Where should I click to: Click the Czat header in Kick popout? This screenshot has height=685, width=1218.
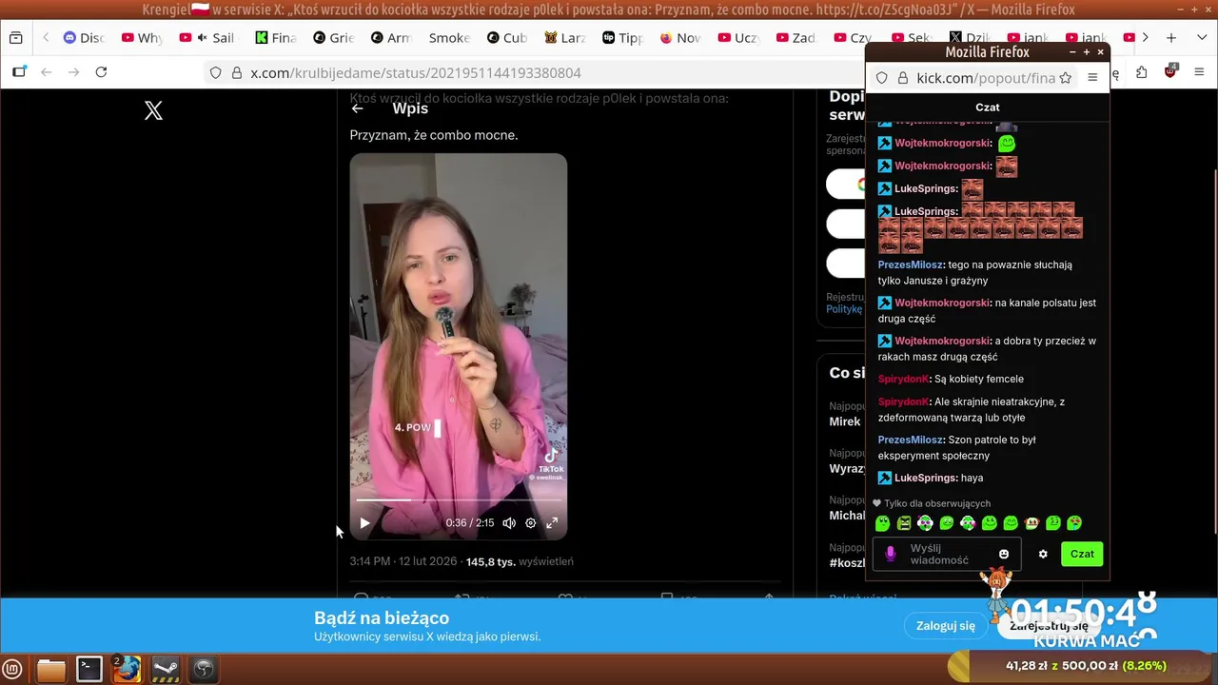point(987,108)
